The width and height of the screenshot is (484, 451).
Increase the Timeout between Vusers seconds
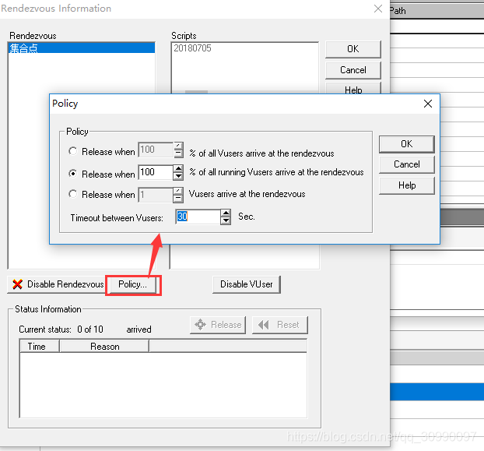(226, 213)
